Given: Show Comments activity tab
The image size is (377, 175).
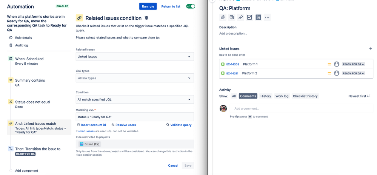Looking at the screenshot, I should [248, 96].
